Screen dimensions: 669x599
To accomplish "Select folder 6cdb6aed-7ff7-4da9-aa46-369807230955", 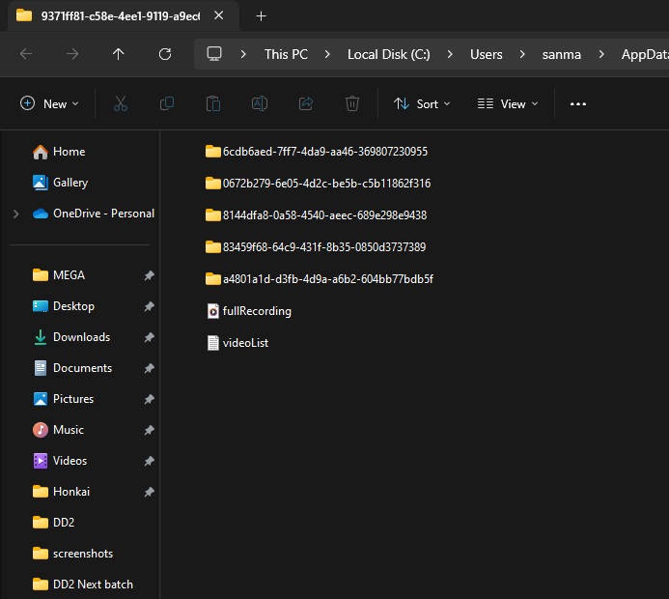I will 316,151.
